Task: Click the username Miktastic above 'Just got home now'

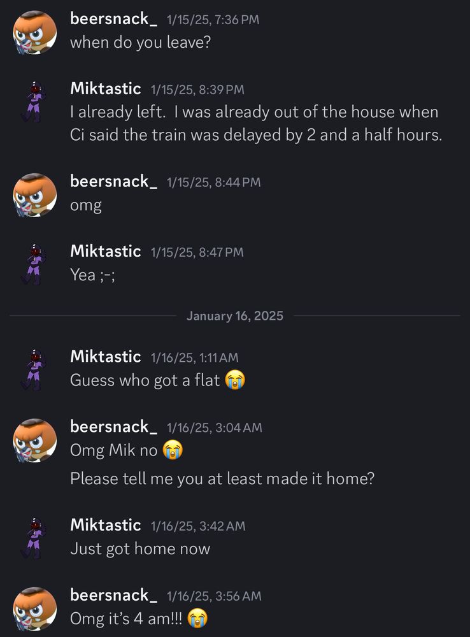Action: click(x=105, y=525)
